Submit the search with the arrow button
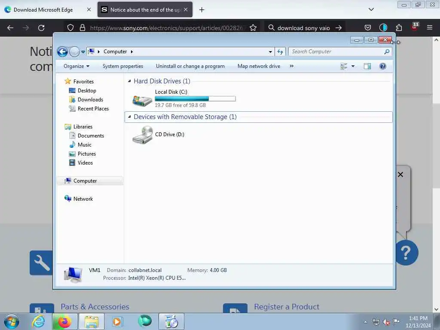Viewport: 440px width, 330px height. click(x=339, y=28)
